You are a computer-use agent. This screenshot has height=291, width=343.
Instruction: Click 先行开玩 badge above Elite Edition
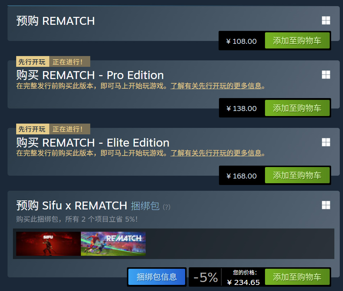pos(33,129)
